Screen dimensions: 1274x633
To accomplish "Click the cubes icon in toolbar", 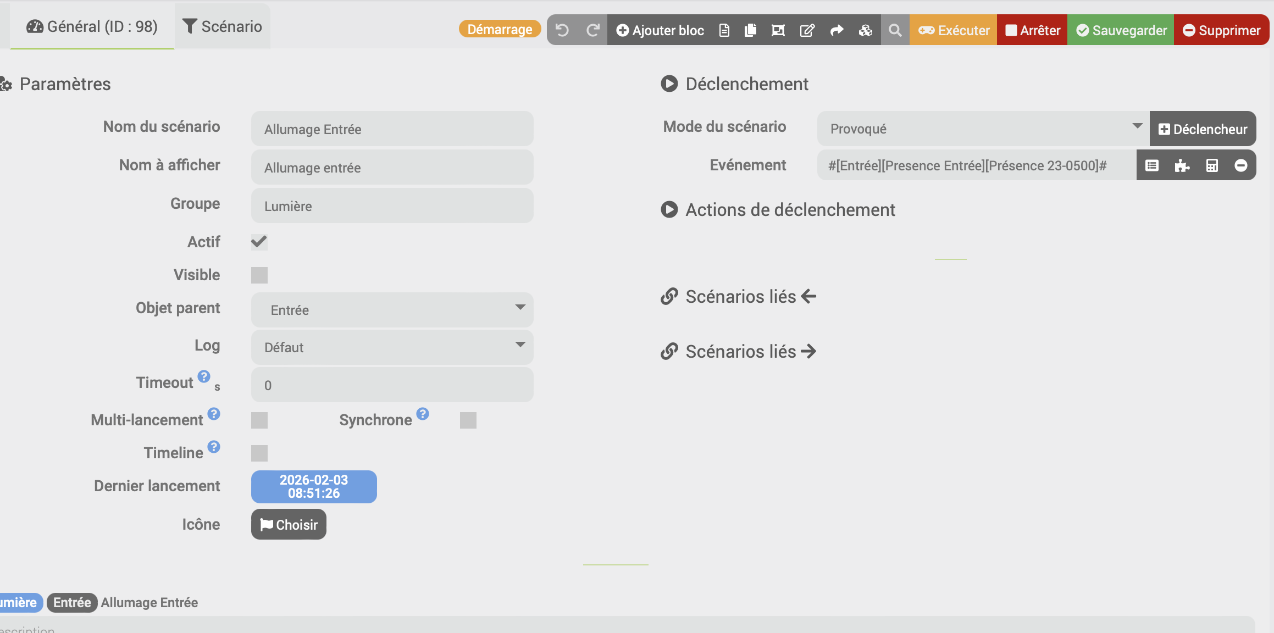I will coord(866,30).
